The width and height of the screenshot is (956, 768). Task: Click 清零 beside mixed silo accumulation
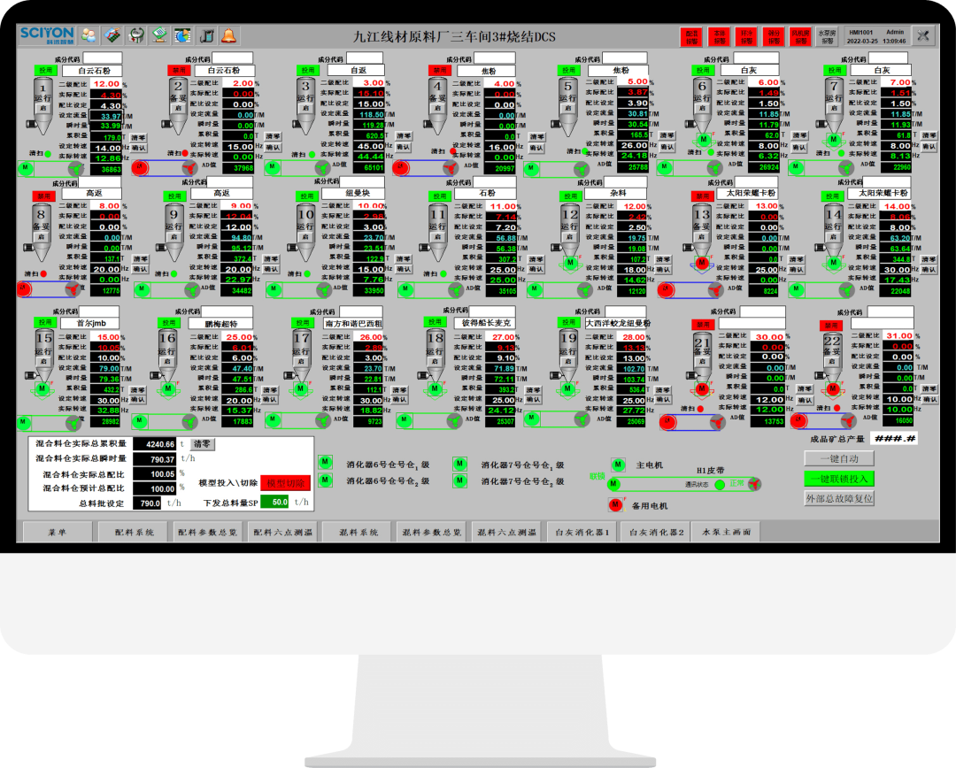click(x=203, y=444)
